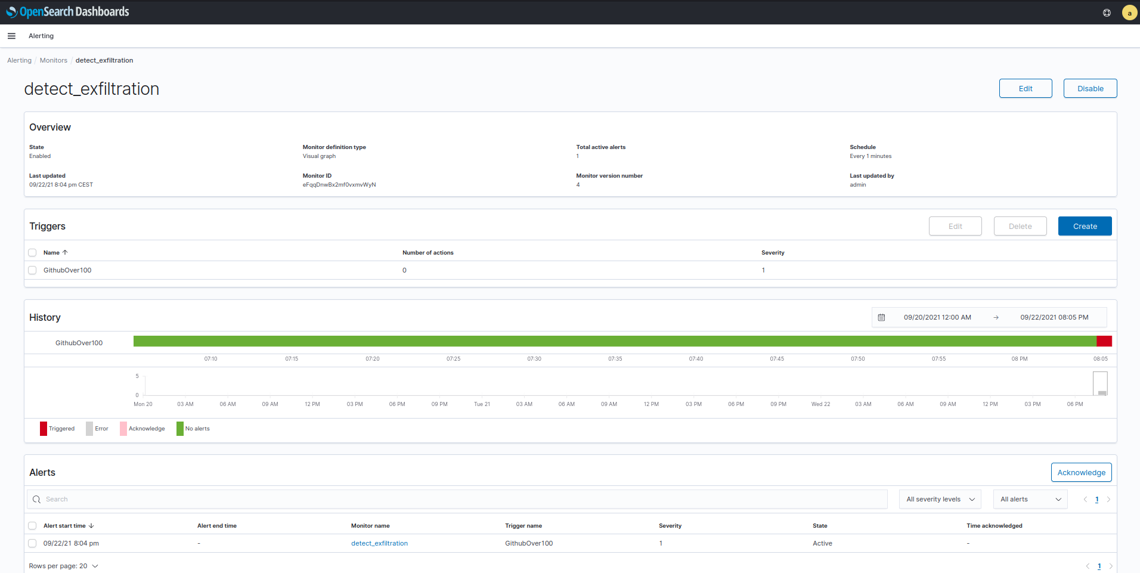Open the detect_exfiltration monitor link
The height and width of the screenshot is (573, 1140).
click(379, 543)
